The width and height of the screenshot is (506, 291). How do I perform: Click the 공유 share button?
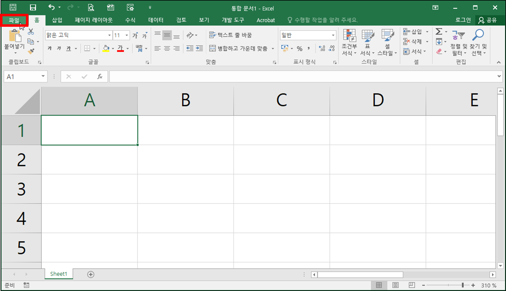pyautogui.click(x=488, y=20)
